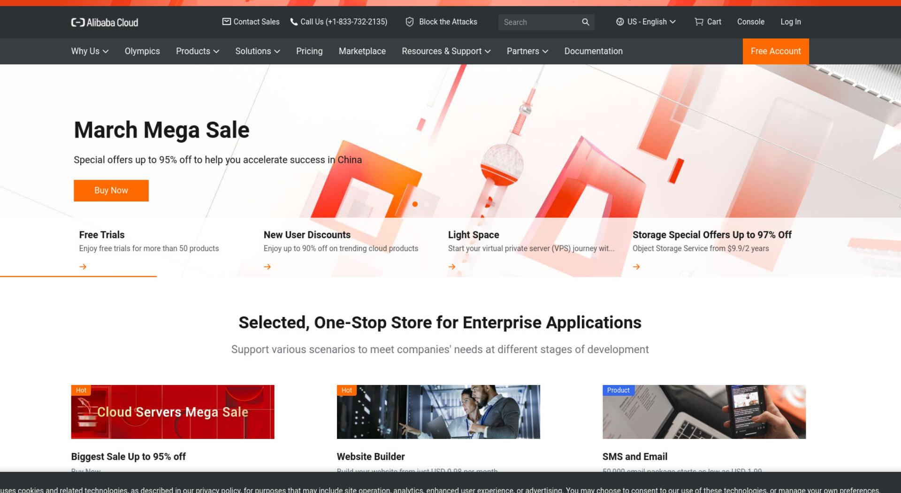Image resolution: width=901 pixels, height=493 pixels.
Task: Select the first orange carousel dot
Action: pos(415,204)
